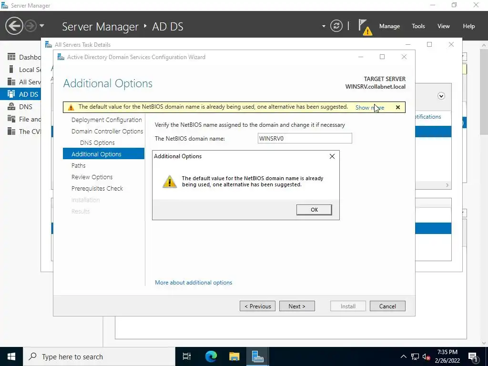Select All Servers in the sidebar
488x366 pixels.
click(x=20, y=82)
